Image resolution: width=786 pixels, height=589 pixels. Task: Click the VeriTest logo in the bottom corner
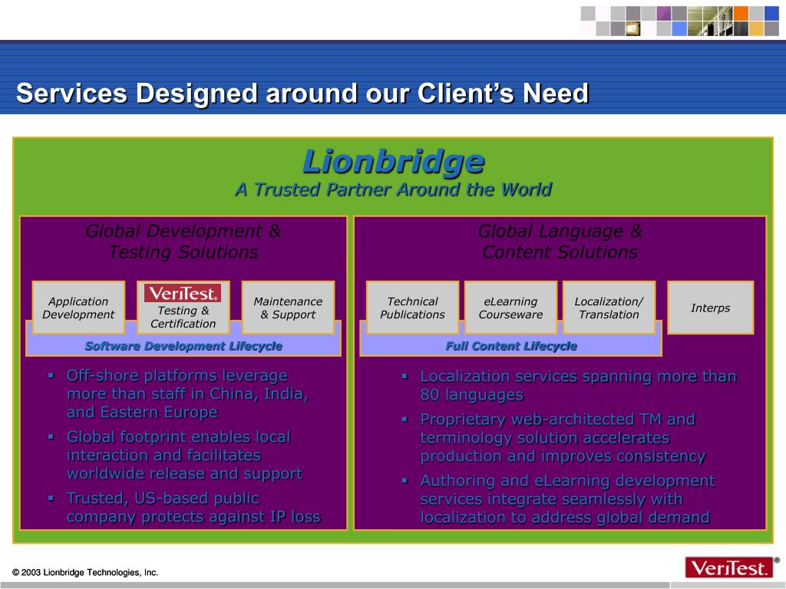pyautogui.click(x=729, y=567)
